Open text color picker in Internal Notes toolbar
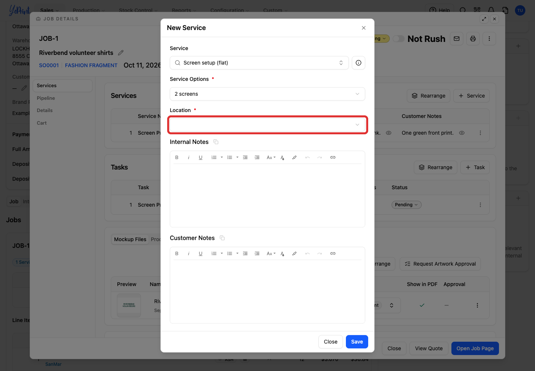This screenshot has width=535, height=371. [x=282, y=157]
